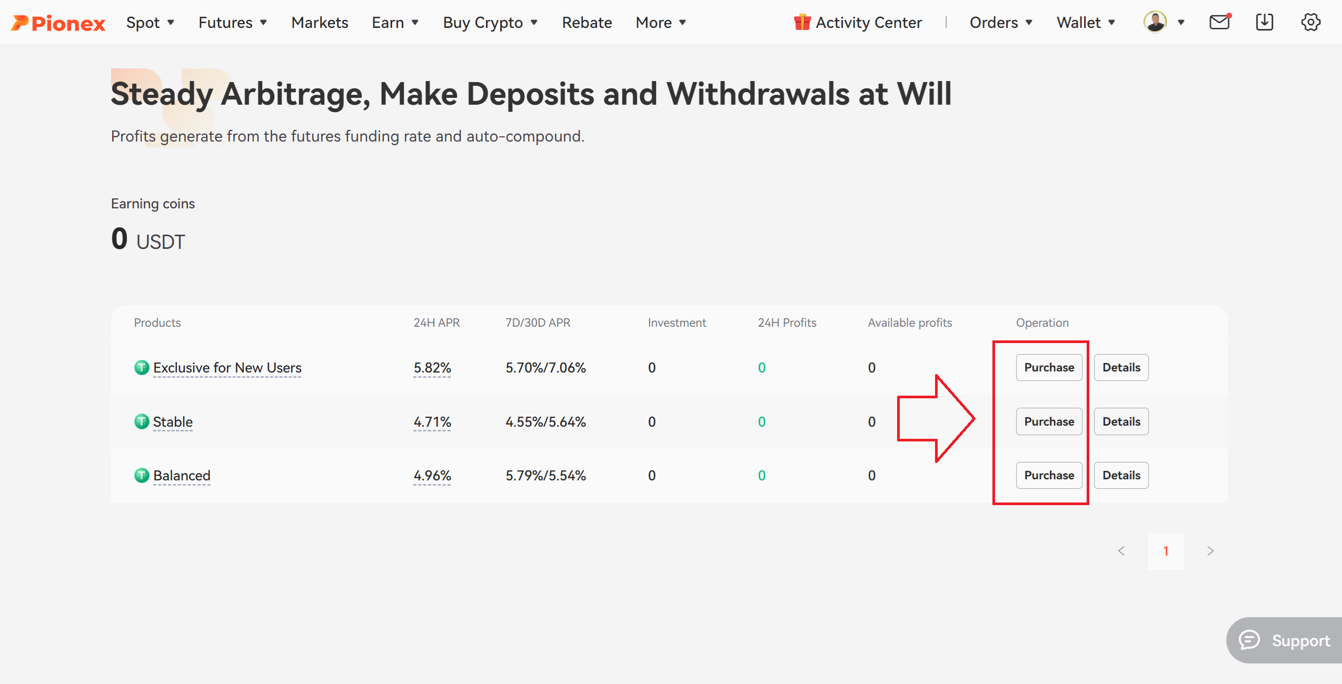Purchase the Balanced product
Viewport: 1342px width, 684px height.
[1049, 475]
